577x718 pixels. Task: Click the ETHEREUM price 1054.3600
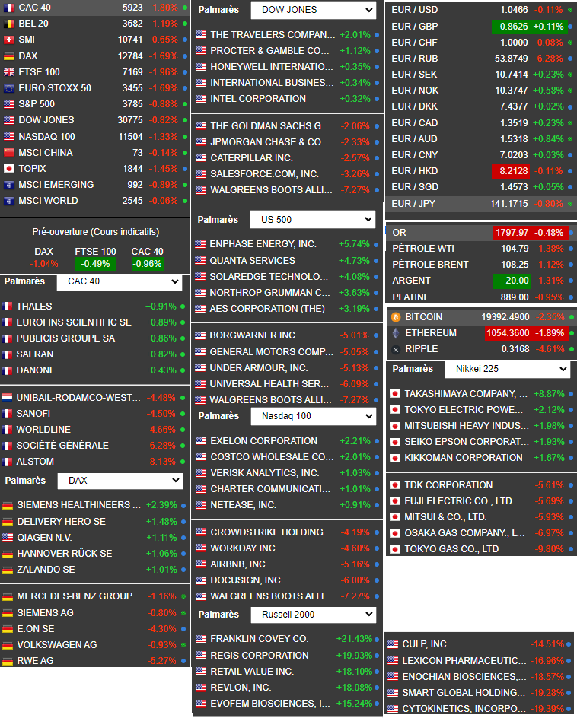508,333
